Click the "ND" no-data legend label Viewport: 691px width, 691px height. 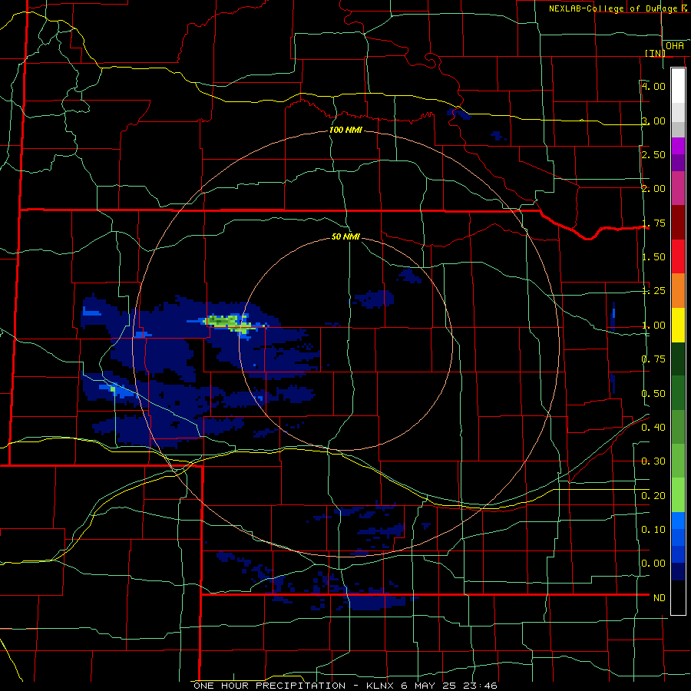point(660,597)
